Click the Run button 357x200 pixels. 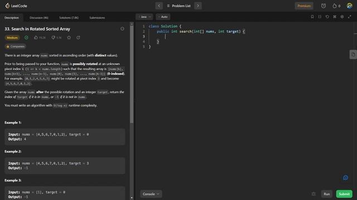[327, 194]
